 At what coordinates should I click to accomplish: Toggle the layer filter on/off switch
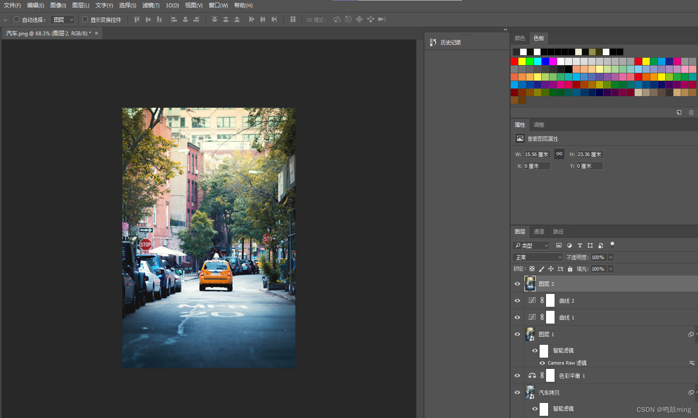[612, 245]
